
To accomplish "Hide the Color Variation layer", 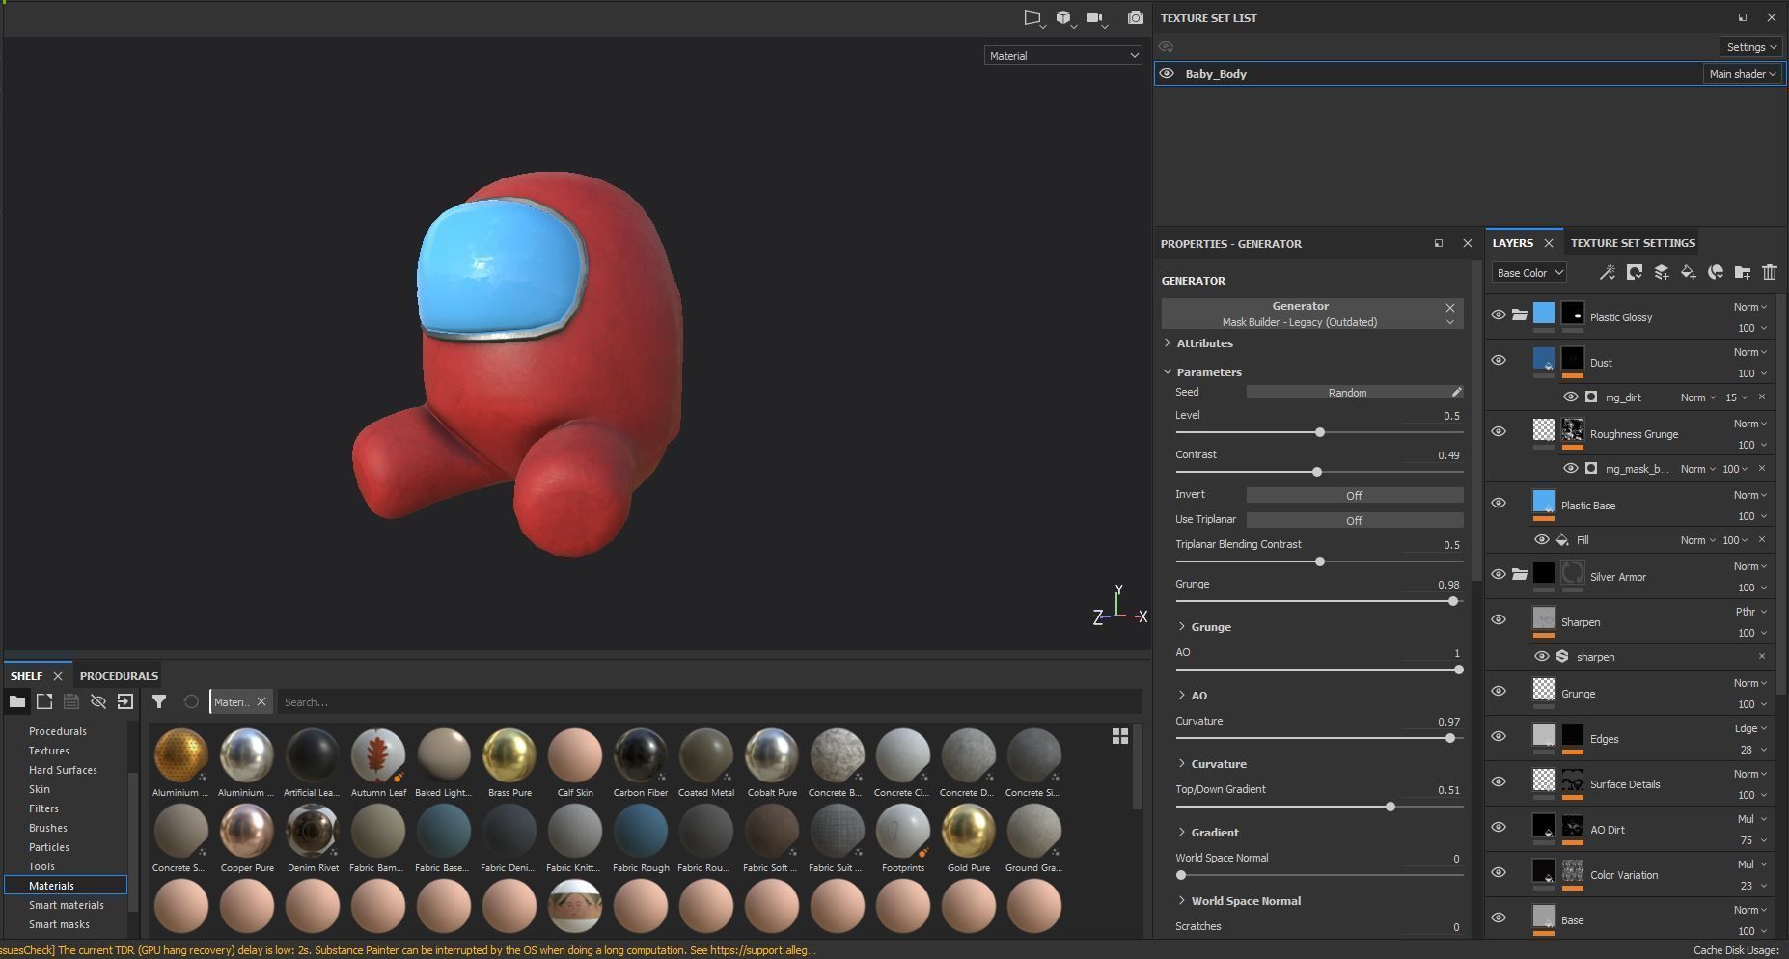I will 1499,872.
